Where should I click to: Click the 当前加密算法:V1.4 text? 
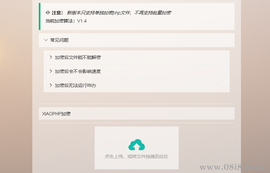tap(66, 21)
